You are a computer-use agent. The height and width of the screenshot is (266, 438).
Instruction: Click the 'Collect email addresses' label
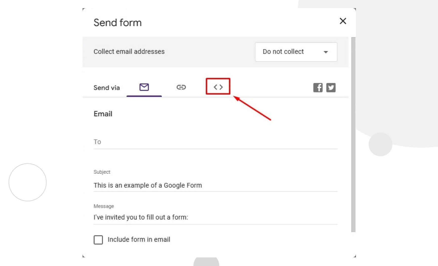coord(129,52)
